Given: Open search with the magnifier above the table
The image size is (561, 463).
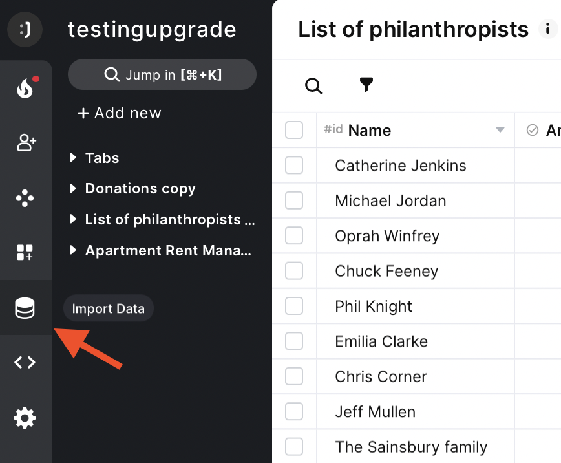Looking at the screenshot, I should [x=313, y=85].
